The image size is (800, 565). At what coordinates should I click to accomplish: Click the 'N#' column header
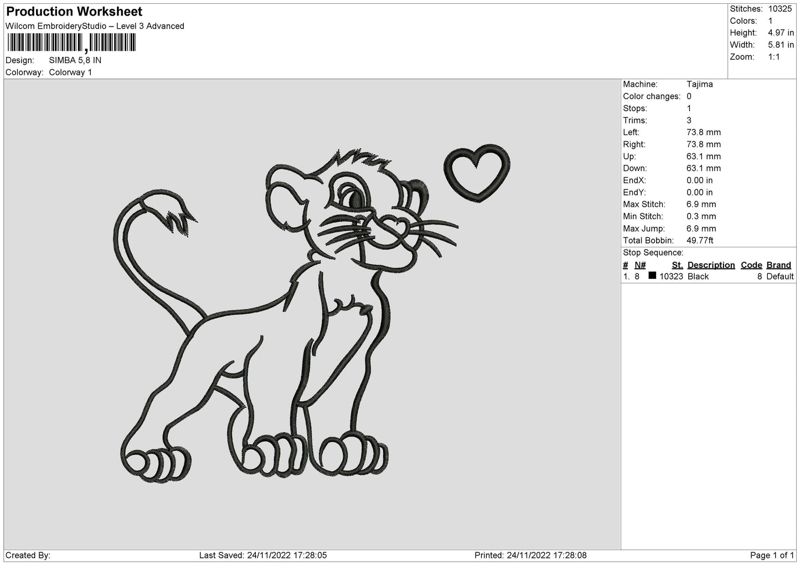pos(640,265)
